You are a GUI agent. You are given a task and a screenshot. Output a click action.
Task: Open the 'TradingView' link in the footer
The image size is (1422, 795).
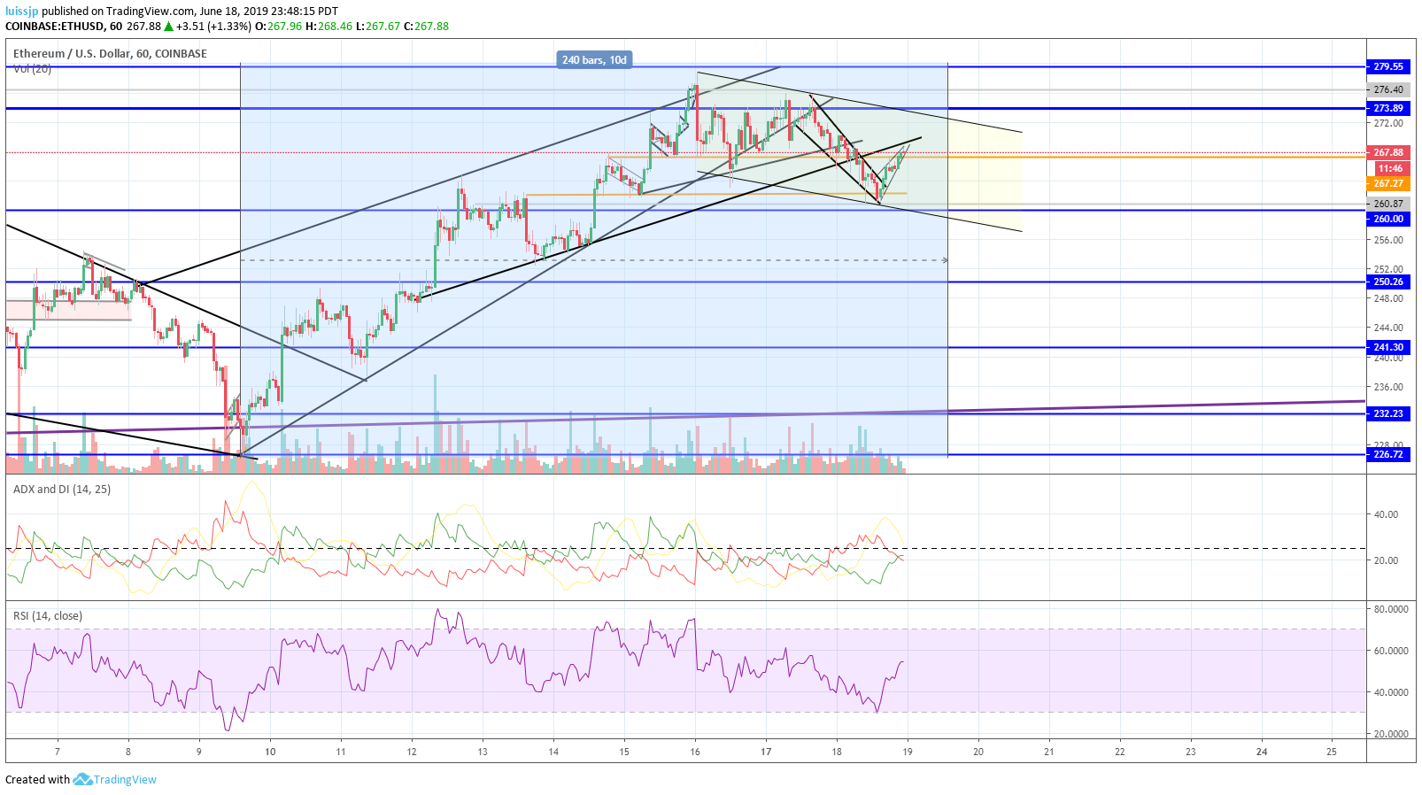point(125,779)
